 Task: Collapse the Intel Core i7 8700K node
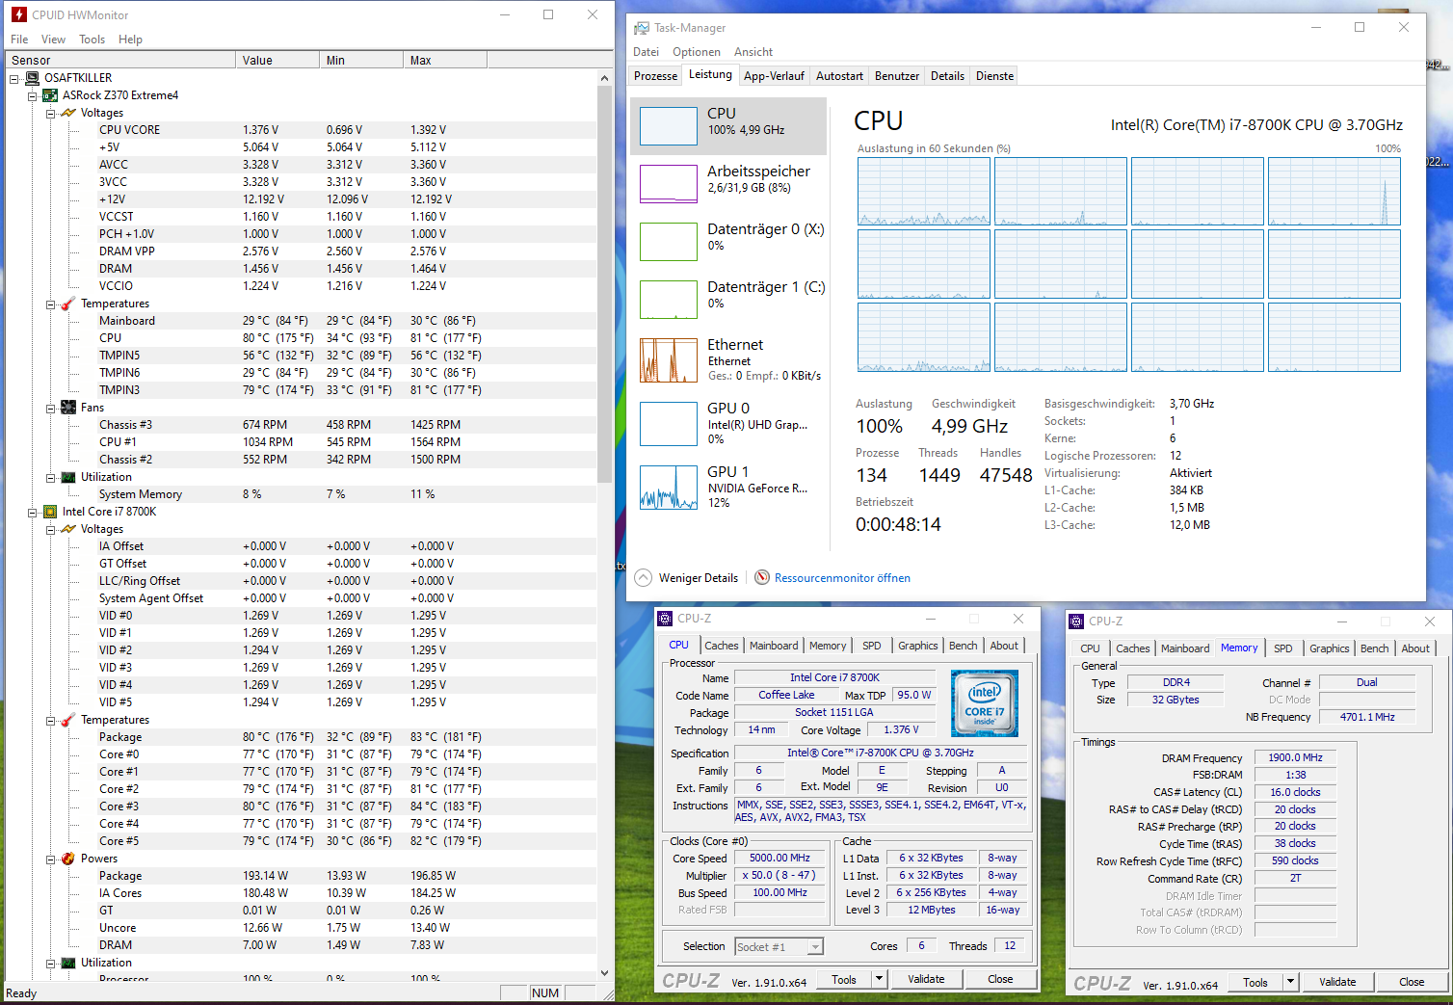[x=33, y=512]
